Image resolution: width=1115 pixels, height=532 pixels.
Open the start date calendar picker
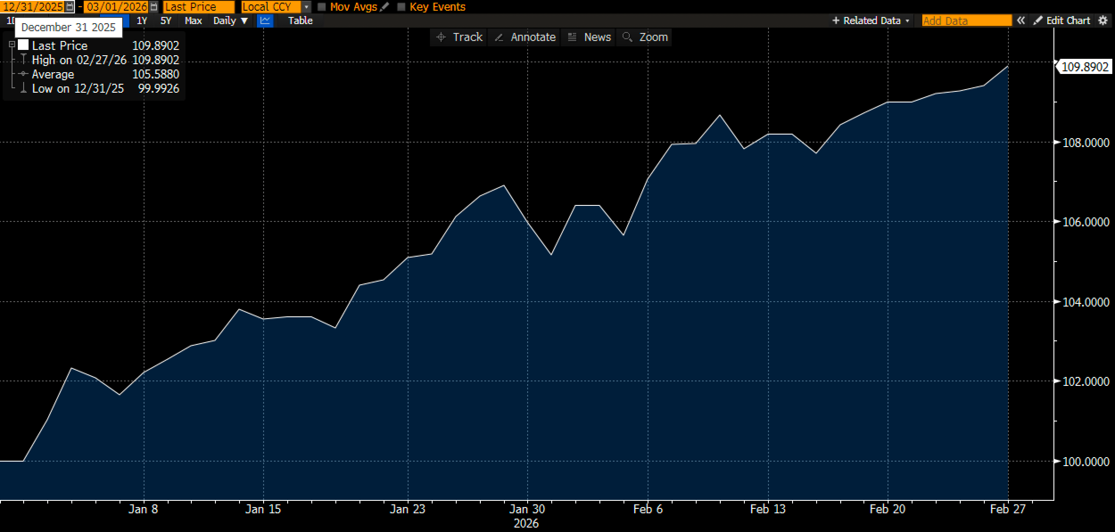[70, 7]
